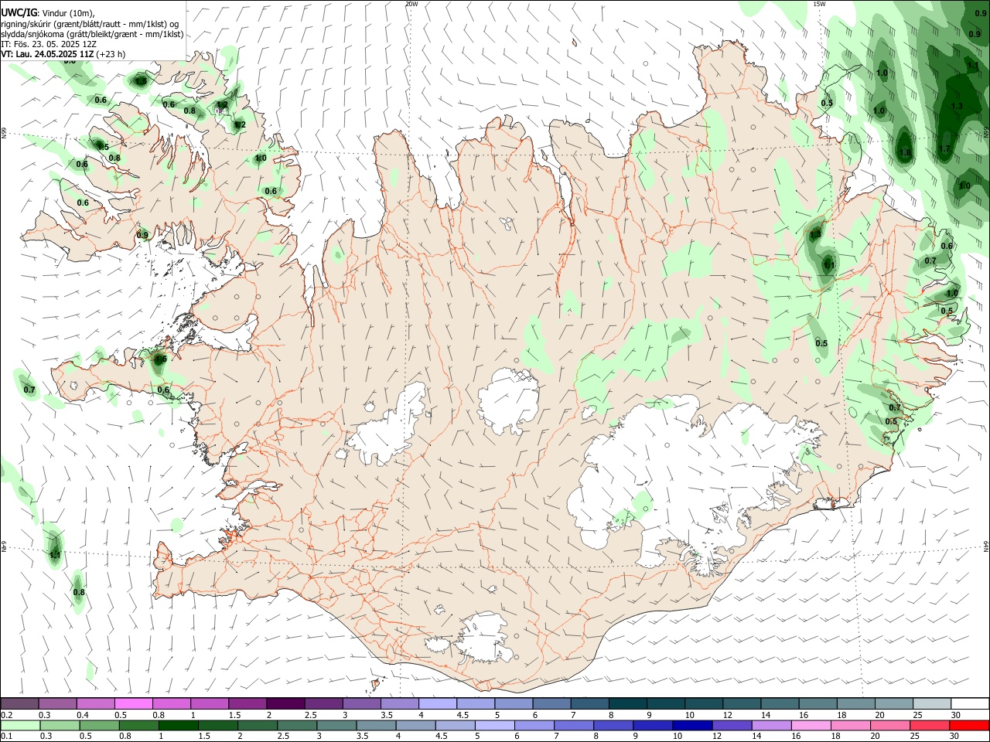Pick the darkest purple 2–2.5 swatch, upper legend row
The width and height of the screenshot is (990, 742).
[285, 703]
